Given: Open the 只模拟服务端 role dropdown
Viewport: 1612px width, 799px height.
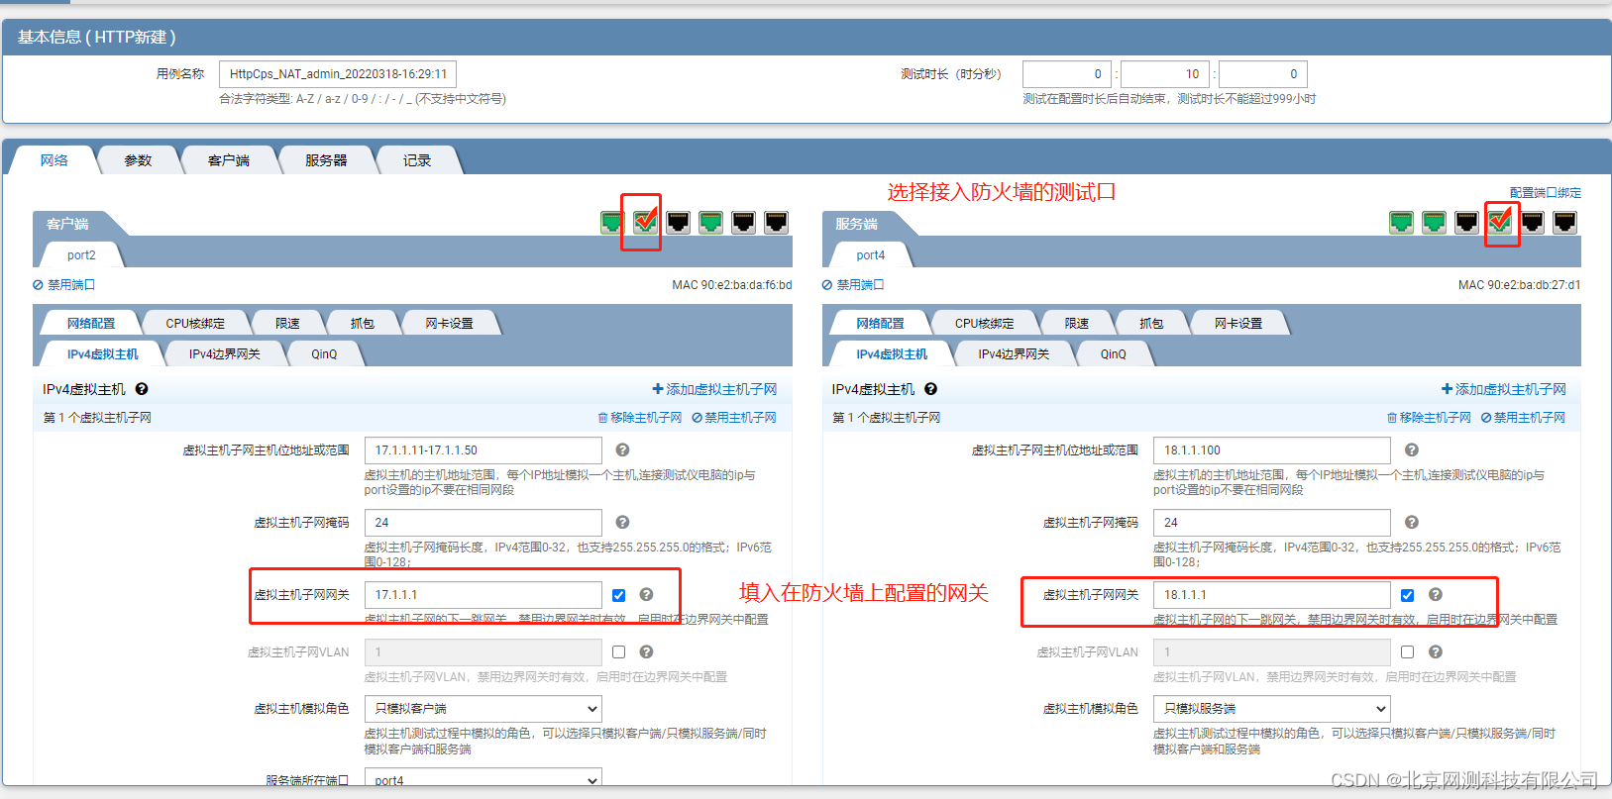Looking at the screenshot, I should click(1272, 708).
